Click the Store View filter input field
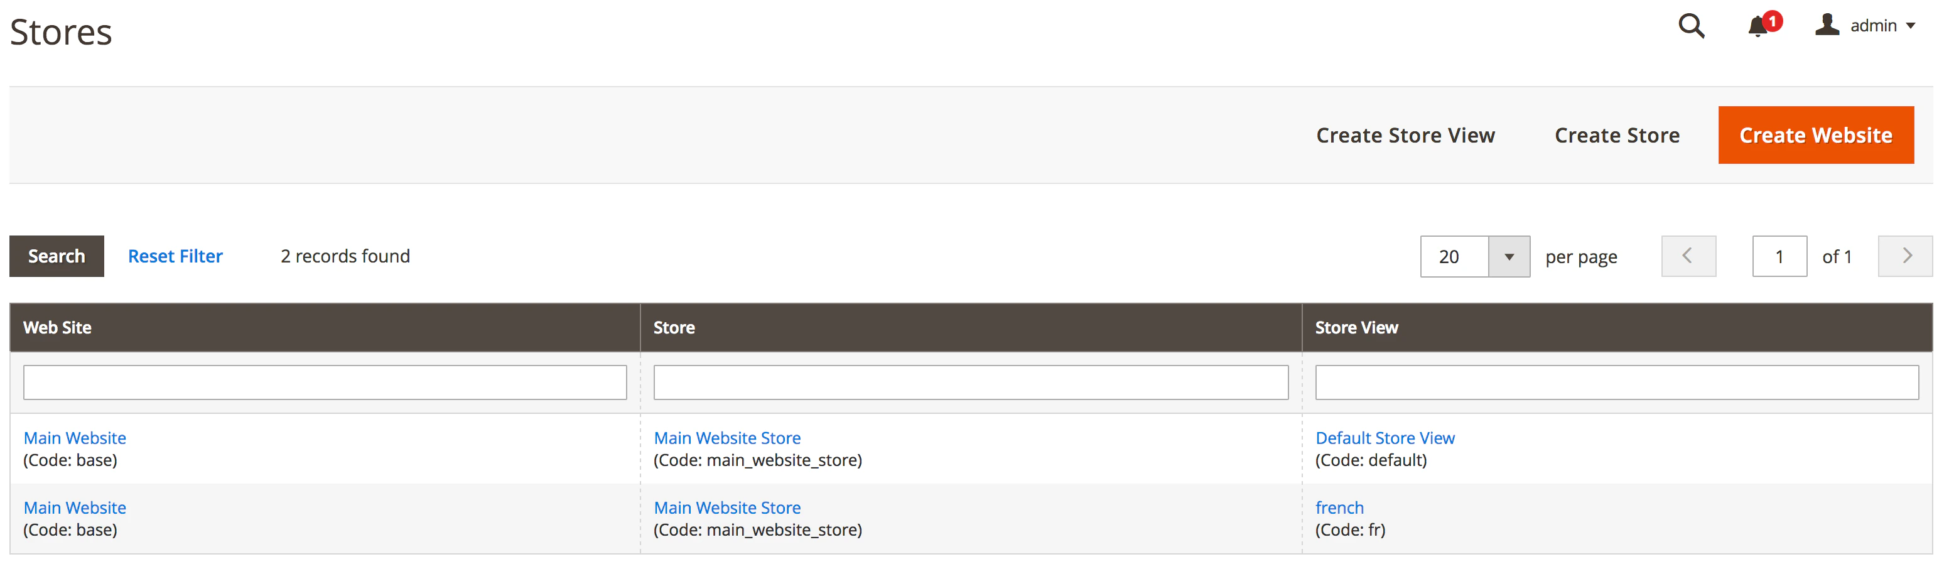This screenshot has height=574, width=1949. (1617, 382)
